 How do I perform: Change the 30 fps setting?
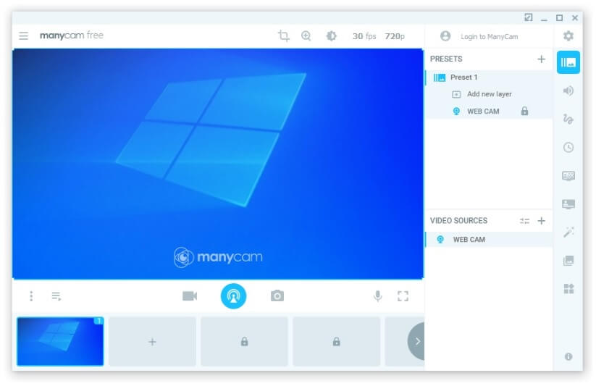click(x=364, y=36)
